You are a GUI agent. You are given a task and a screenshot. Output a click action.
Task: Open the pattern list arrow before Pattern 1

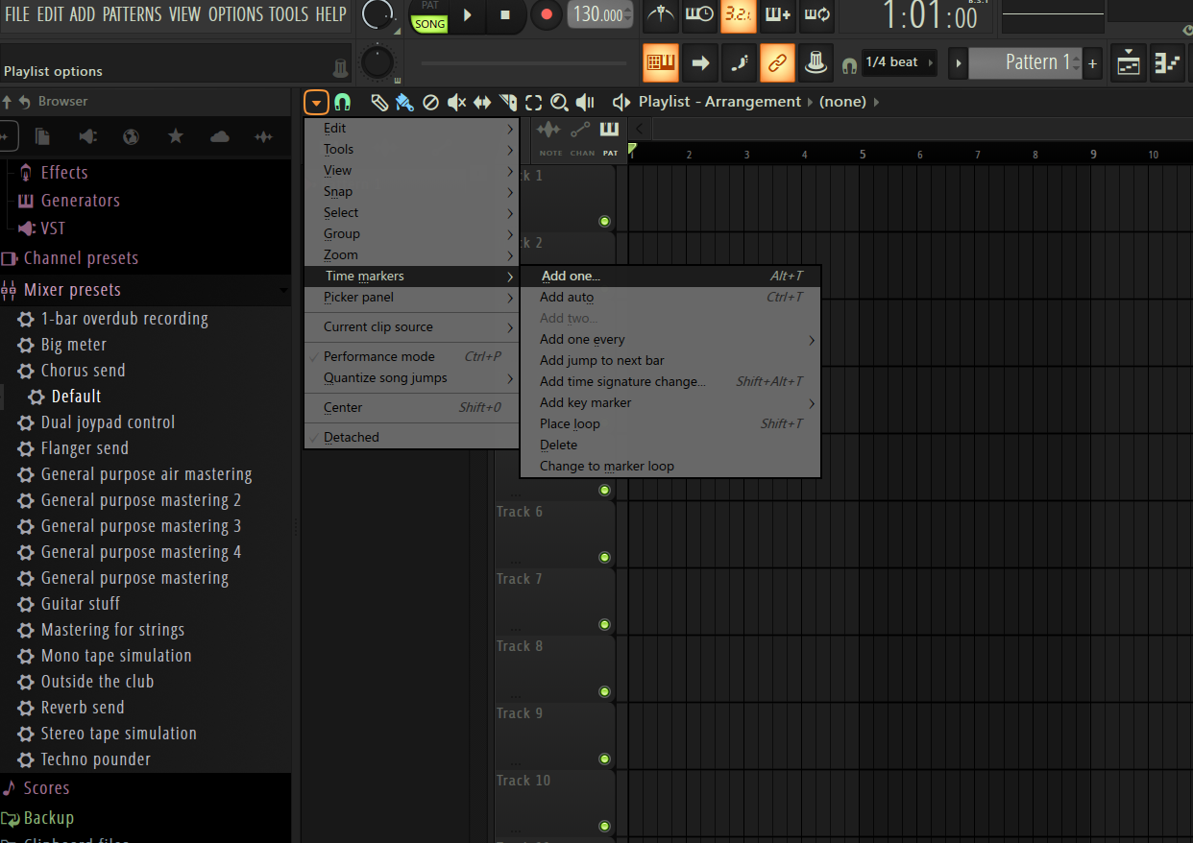(958, 63)
